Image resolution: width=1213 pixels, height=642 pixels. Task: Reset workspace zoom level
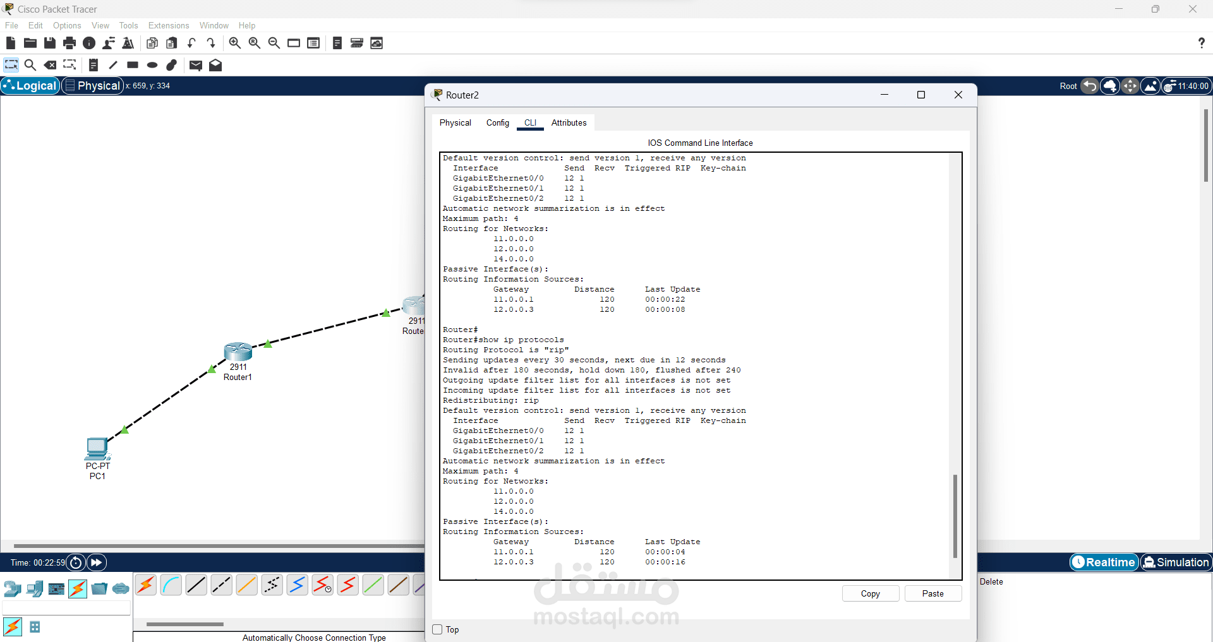point(255,43)
